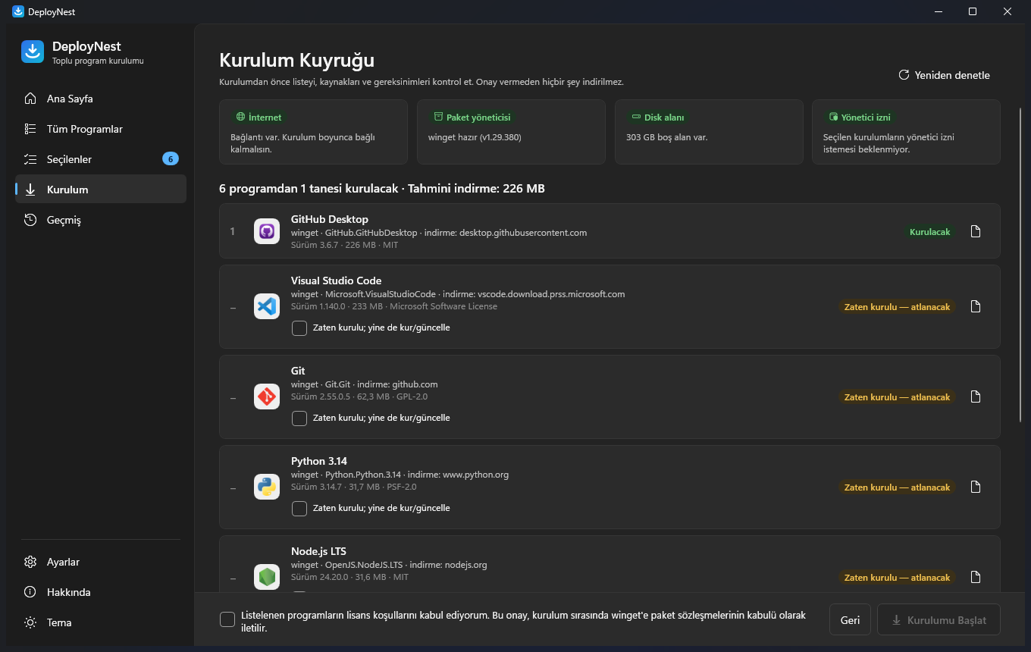This screenshot has width=1031, height=652.
Task: Click the DeployNest logo icon in sidebar
Action: pos(33,52)
